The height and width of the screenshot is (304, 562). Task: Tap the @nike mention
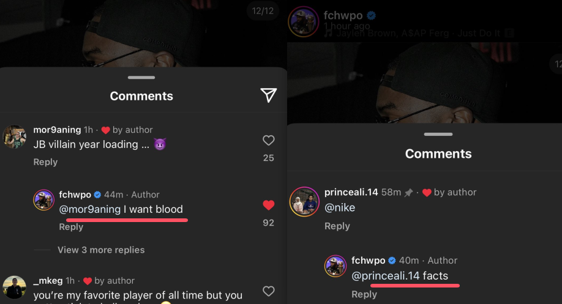339,207
